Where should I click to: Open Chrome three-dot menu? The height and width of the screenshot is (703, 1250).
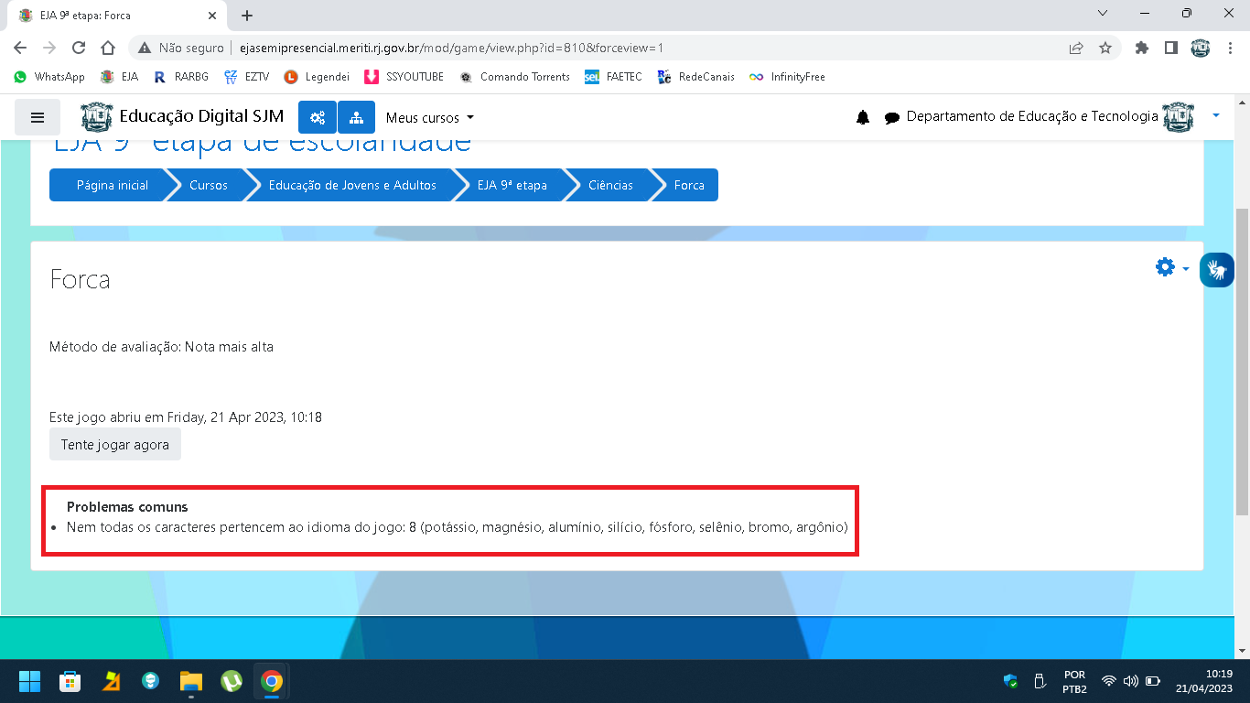tap(1229, 48)
